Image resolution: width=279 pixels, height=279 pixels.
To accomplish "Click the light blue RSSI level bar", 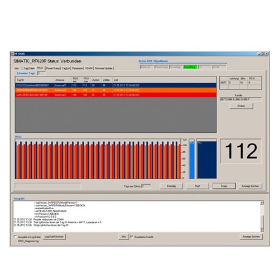I will (x=192, y=160).
